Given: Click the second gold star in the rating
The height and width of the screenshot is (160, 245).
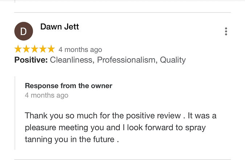Looking at the screenshot, I should coord(26,49).
